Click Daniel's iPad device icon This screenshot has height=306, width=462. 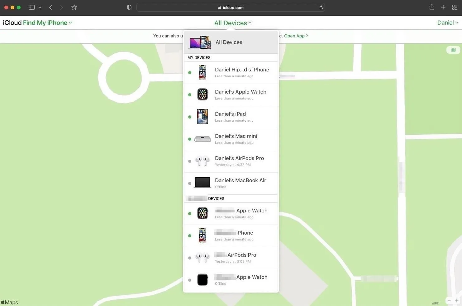202,117
